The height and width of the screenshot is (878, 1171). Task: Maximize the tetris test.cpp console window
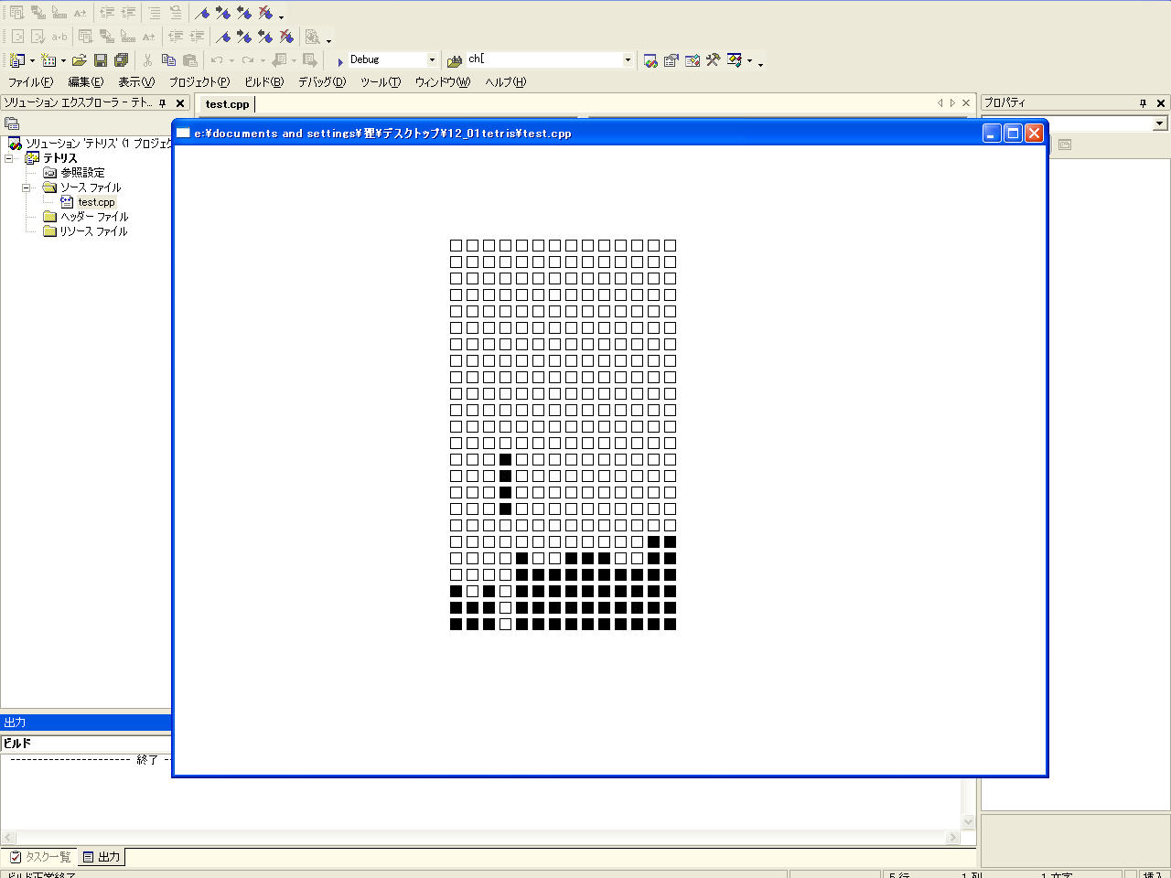tap(1013, 133)
